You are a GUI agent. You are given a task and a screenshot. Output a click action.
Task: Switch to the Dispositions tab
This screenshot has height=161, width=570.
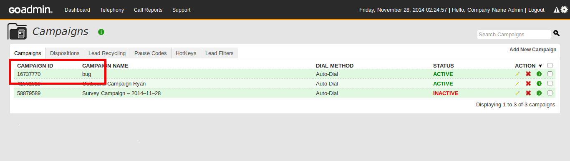pyautogui.click(x=65, y=53)
